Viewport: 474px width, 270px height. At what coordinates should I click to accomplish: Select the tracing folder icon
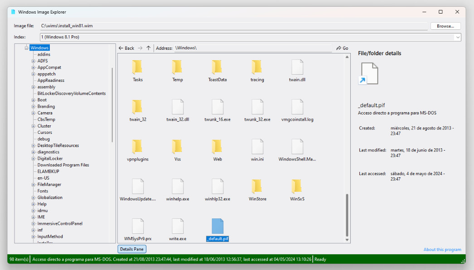click(257, 66)
